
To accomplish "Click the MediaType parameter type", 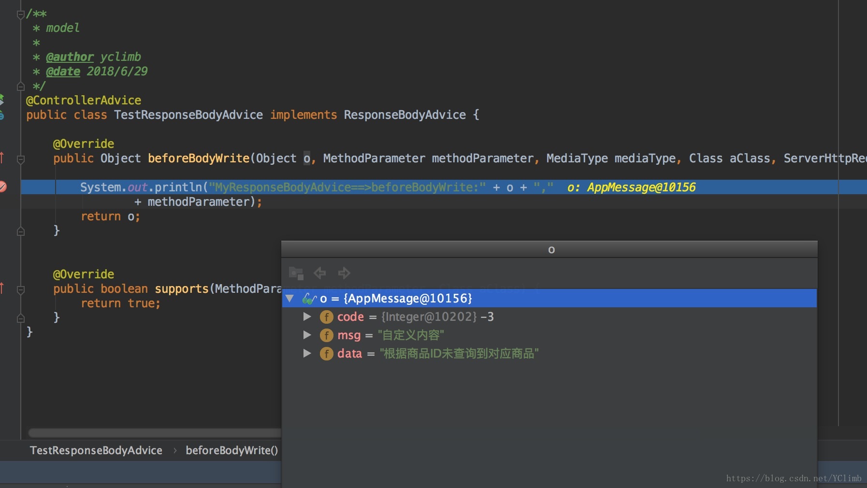I will pos(577,158).
